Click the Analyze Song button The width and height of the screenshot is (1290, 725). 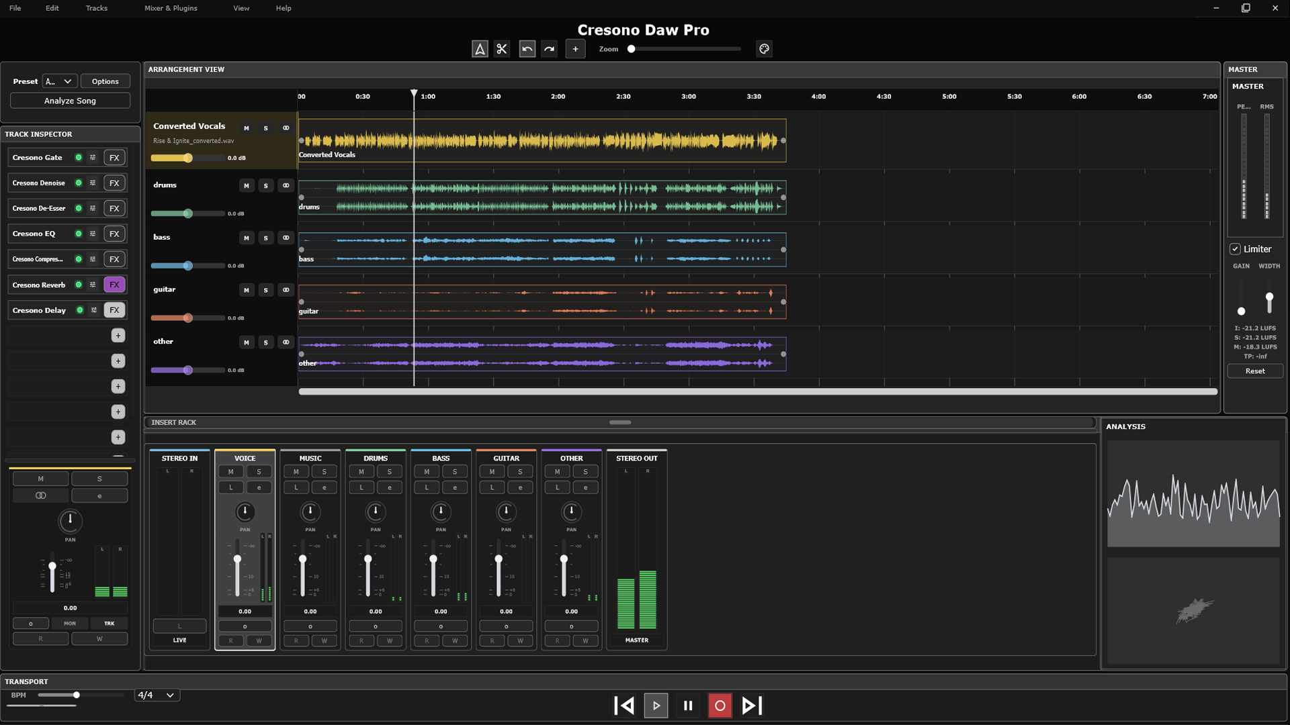70,101
